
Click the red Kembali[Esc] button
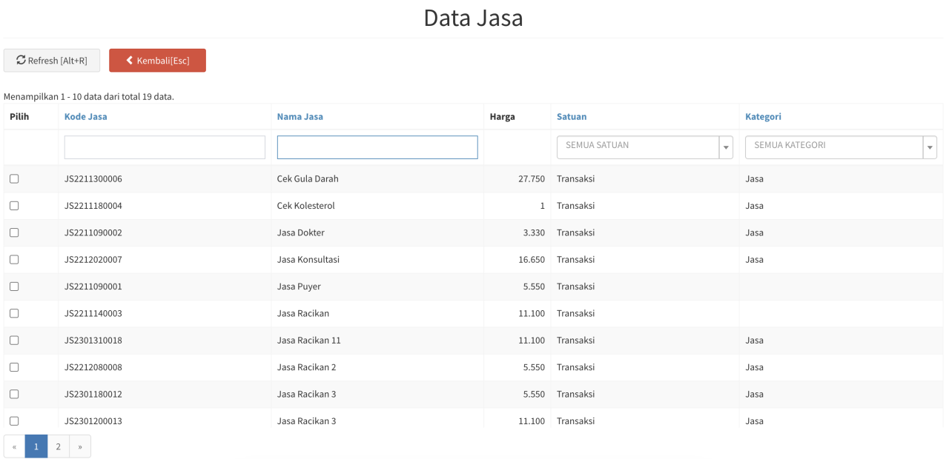pos(157,61)
